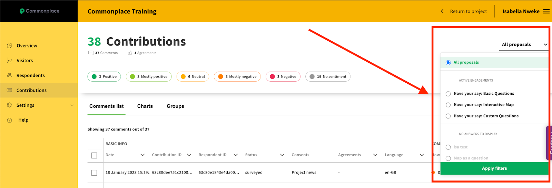552x188 pixels.
Task: Filter by 19 No sentiment chip
Action: [328, 76]
